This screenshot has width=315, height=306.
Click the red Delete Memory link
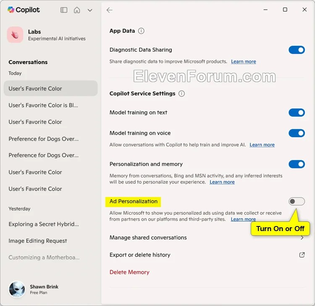click(129, 272)
